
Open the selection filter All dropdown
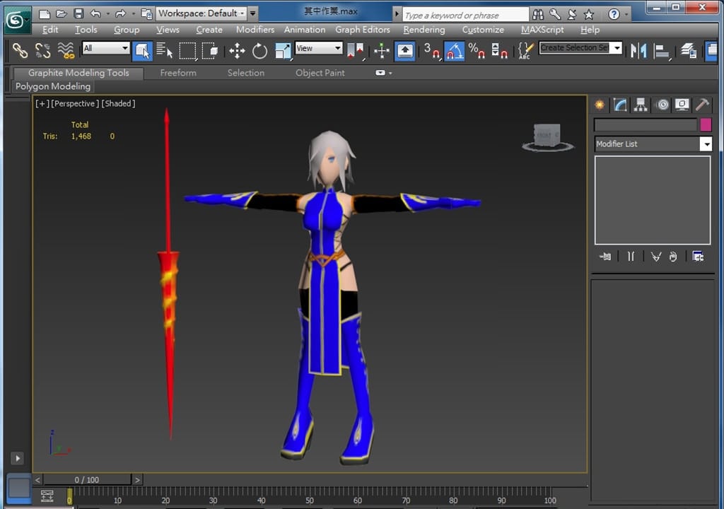pyautogui.click(x=106, y=48)
